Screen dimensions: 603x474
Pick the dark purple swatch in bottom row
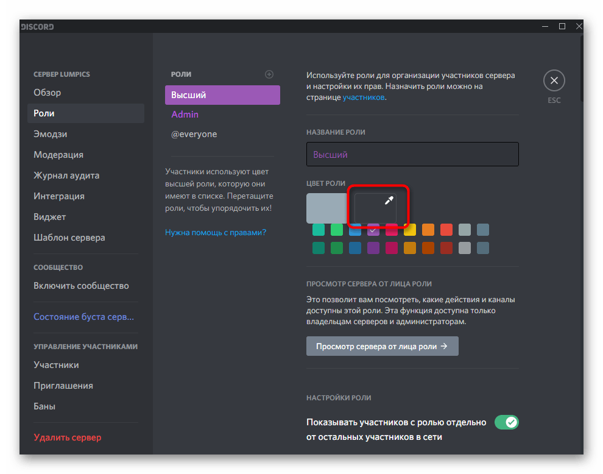click(373, 248)
